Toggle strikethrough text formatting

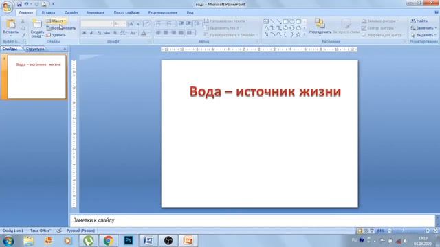click(x=107, y=33)
